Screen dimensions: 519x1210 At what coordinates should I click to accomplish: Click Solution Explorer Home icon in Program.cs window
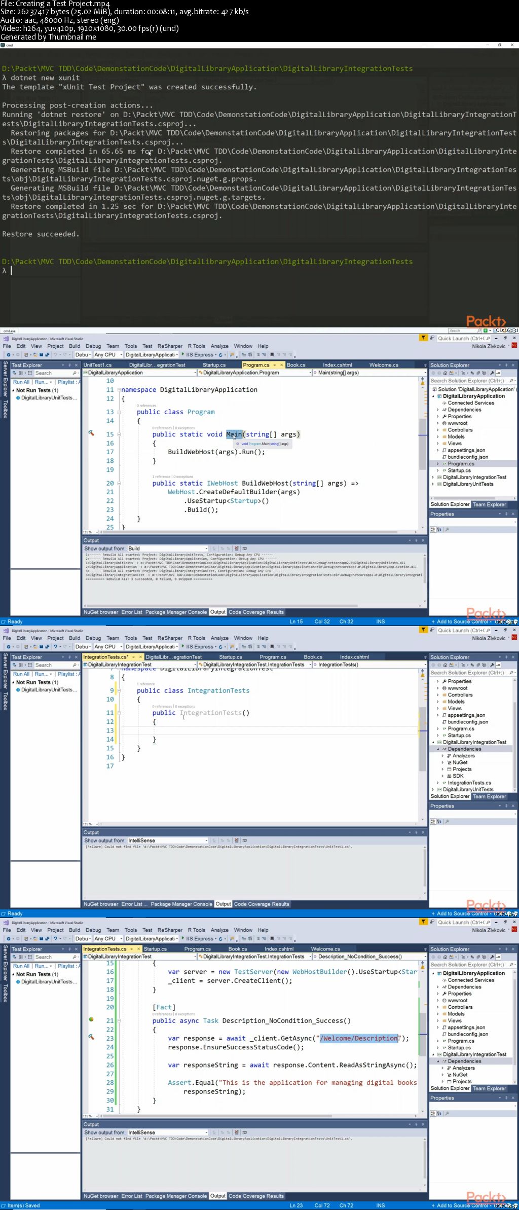pos(445,373)
